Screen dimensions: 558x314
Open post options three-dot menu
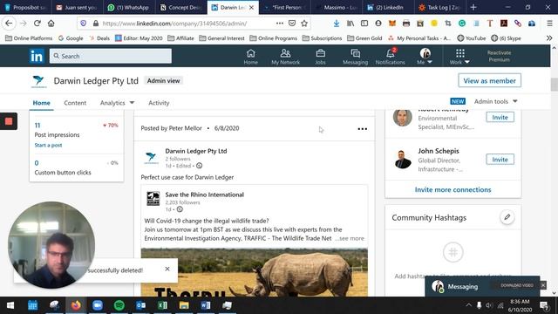pos(363,129)
